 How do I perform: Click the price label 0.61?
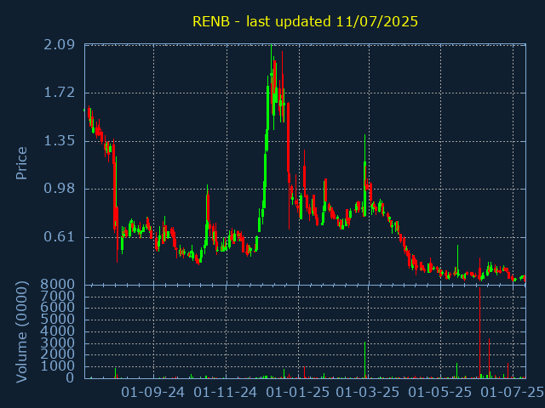tap(59, 237)
